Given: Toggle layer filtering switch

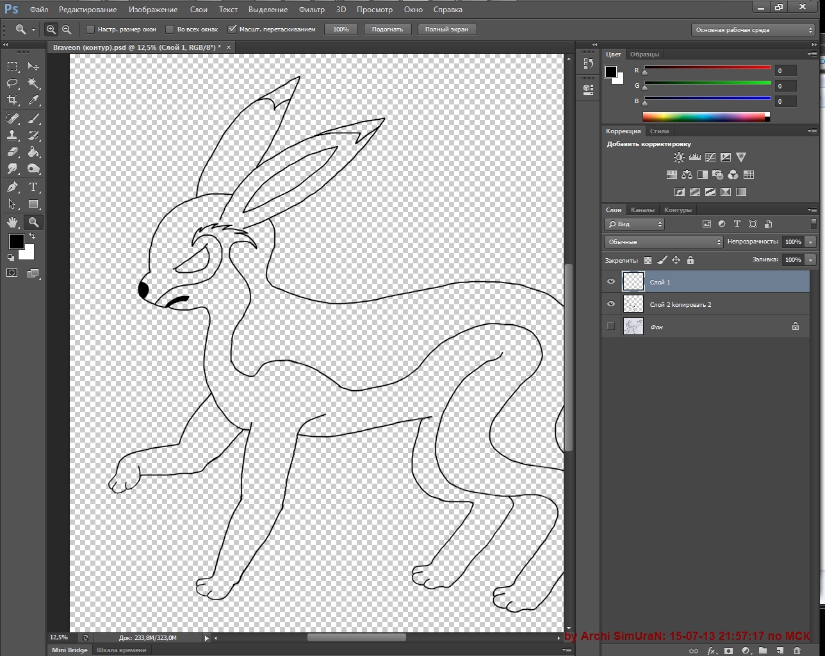Looking at the screenshot, I should click(813, 224).
